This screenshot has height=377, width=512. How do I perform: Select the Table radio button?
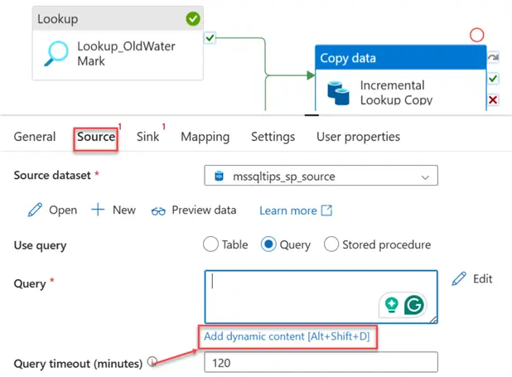(x=210, y=244)
